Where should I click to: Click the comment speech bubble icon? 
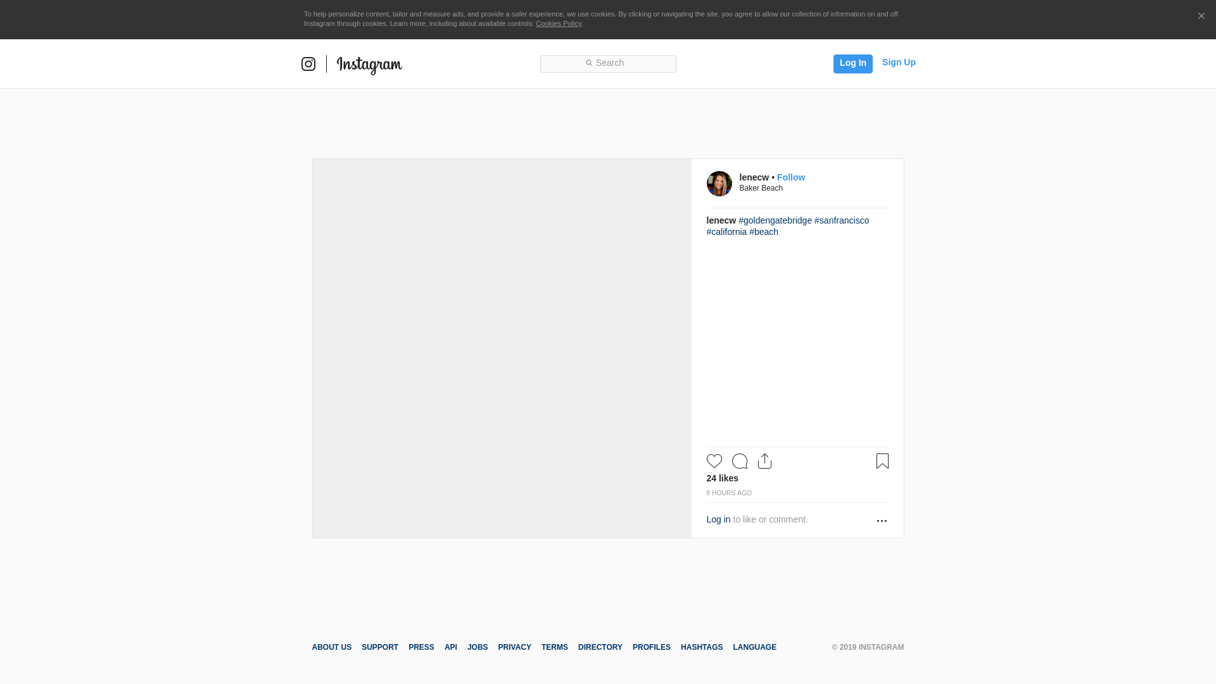click(739, 461)
